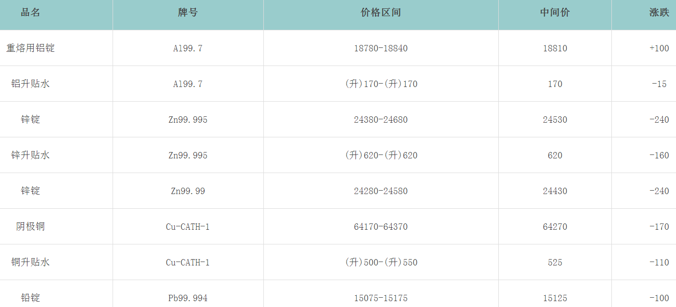Click the 价格区间 column header
The image size is (676, 307).
click(x=381, y=13)
